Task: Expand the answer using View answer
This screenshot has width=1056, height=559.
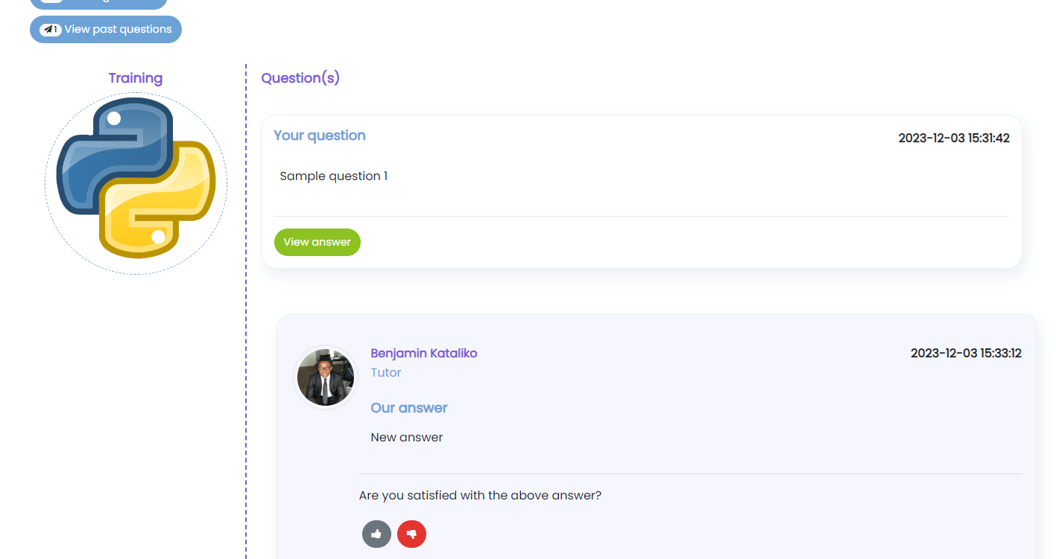Action: pyautogui.click(x=317, y=242)
